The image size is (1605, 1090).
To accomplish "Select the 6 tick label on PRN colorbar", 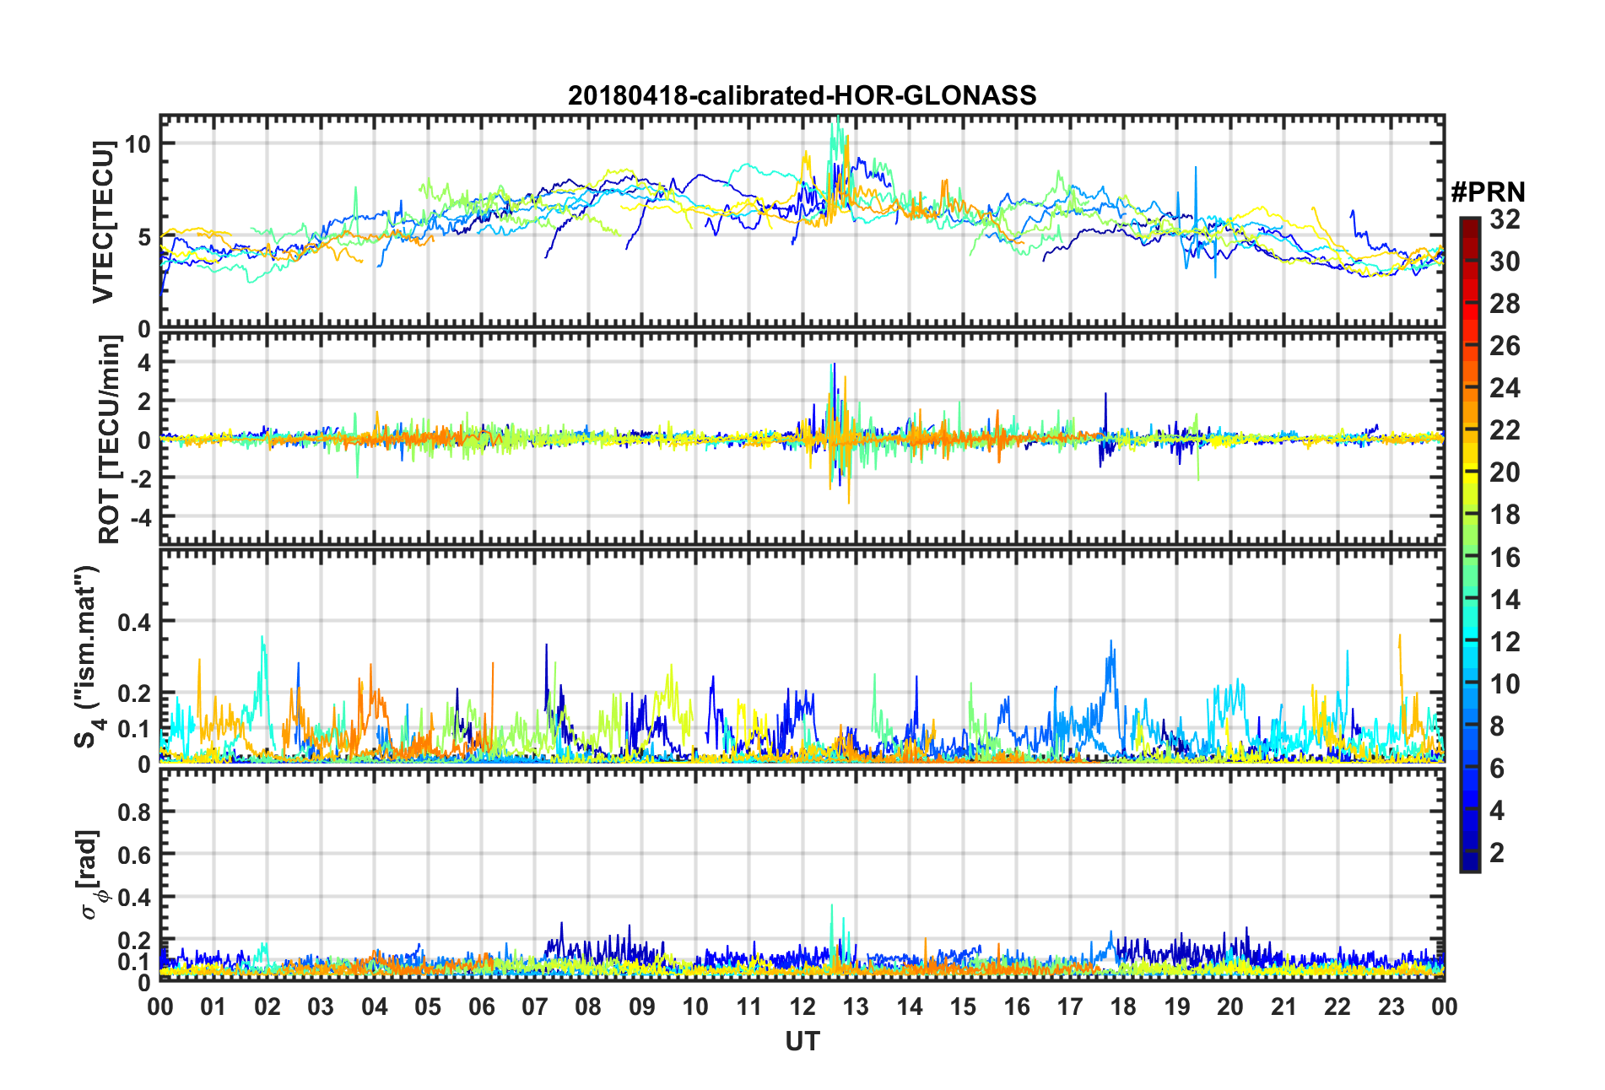I will pyautogui.click(x=1497, y=769).
